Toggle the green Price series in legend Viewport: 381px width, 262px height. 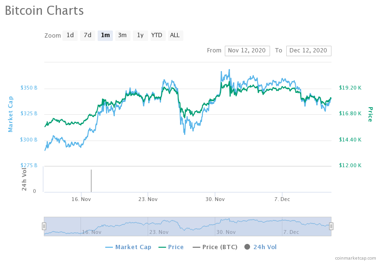pos(171,247)
